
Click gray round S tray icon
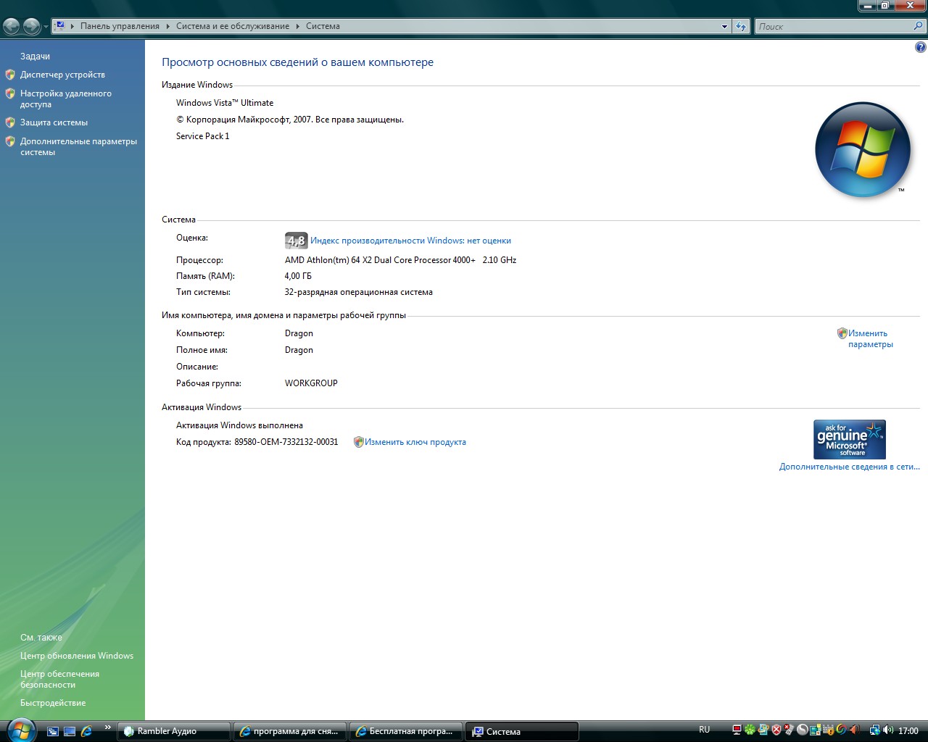pyautogui.click(x=802, y=730)
